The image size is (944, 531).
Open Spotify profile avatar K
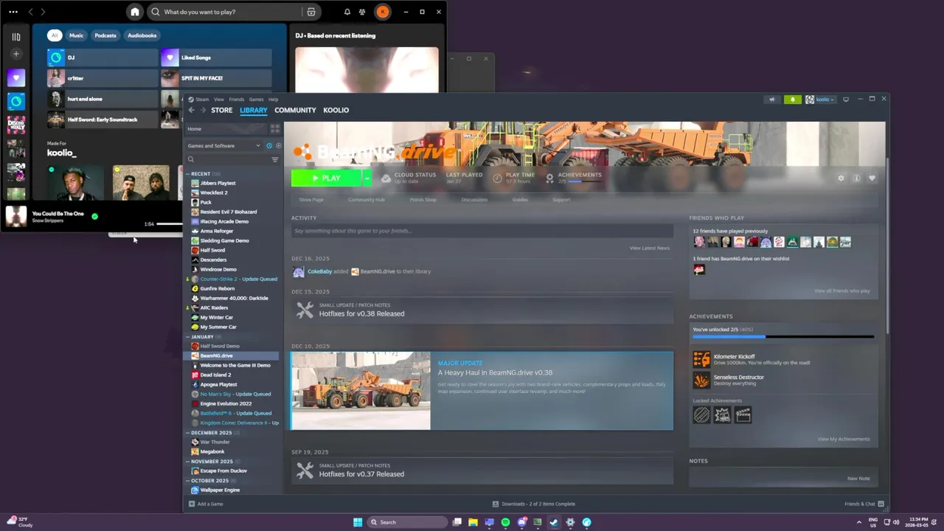382,12
